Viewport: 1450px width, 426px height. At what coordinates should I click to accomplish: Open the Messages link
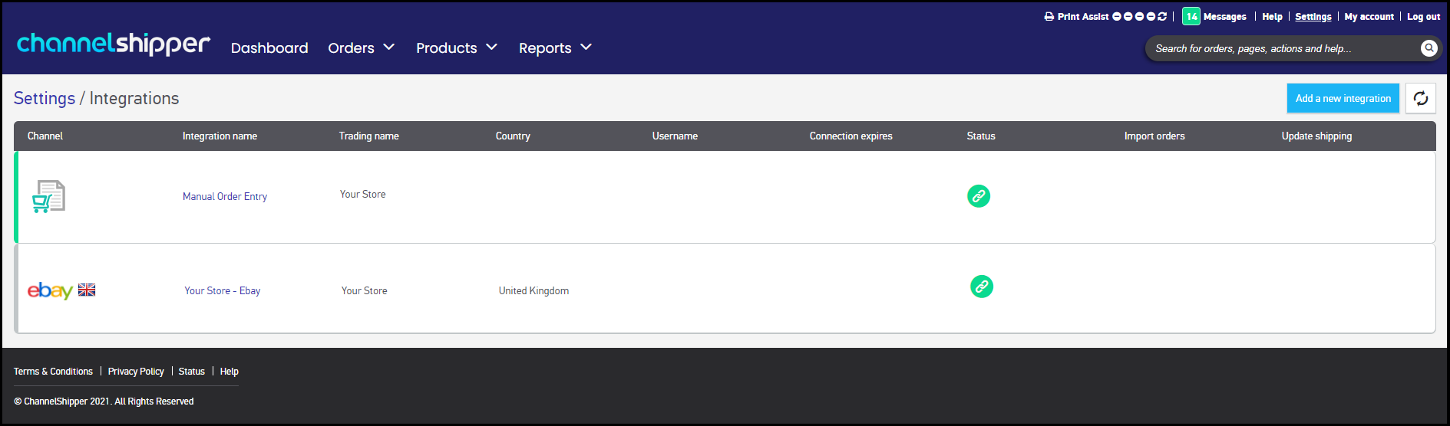pyautogui.click(x=1225, y=16)
